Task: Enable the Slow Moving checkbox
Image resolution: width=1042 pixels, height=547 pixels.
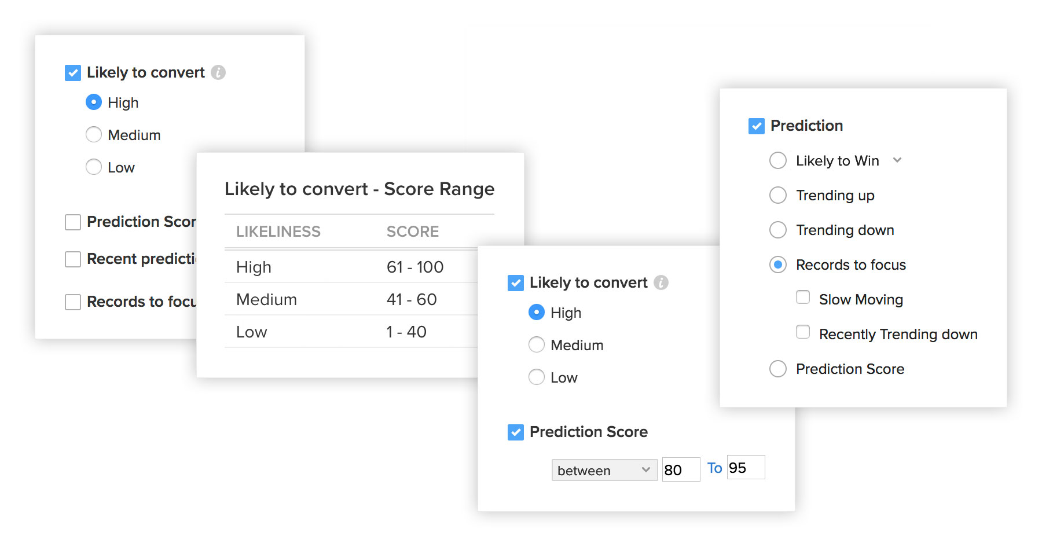Action: 803,298
